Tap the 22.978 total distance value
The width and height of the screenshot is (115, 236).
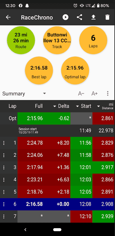pyautogui.click(x=106, y=131)
